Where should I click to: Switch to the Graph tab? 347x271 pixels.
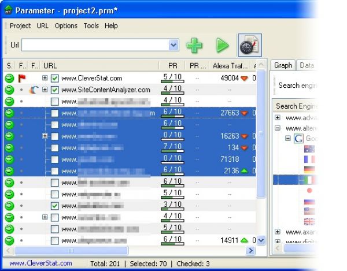[283, 65]
